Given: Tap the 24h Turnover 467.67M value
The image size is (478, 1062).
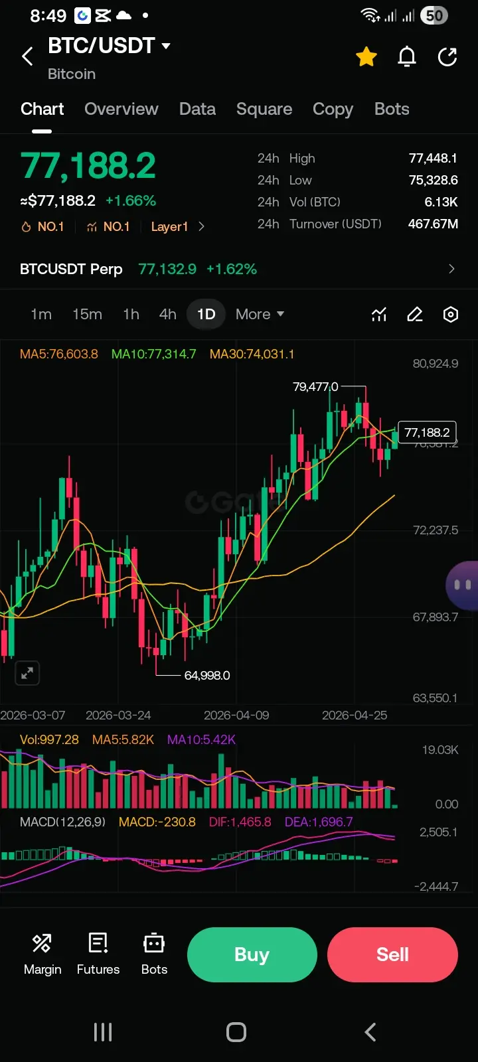Looking at the screenshot, I should click(433, 224).
